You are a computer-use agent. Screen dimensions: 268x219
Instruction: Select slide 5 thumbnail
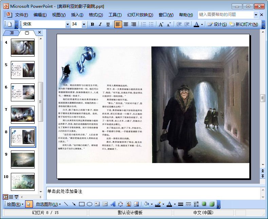tap(23, 70)
